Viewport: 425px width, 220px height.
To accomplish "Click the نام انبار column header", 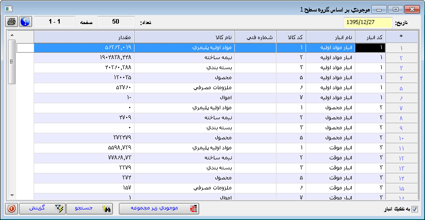I will [330, 37].
